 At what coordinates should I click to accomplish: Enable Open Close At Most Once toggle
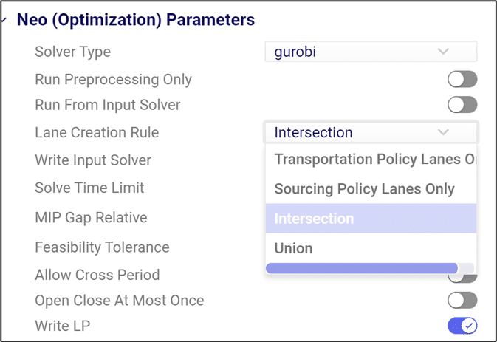click(462, 300)
